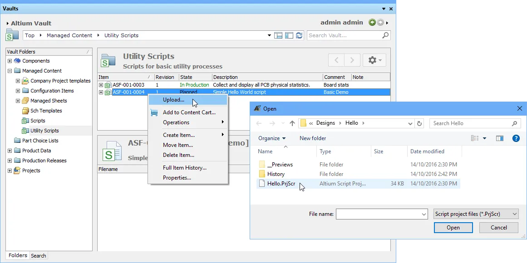Click the second vault layout toggle icon
The height and width of the screenshot is (263, 527).
click(x=289, y=35)
